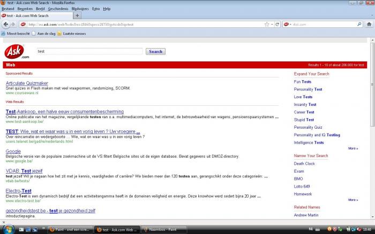
Task: Open the Bladwijzers menu
Action: pyautogui.click(x=80, y=9)
